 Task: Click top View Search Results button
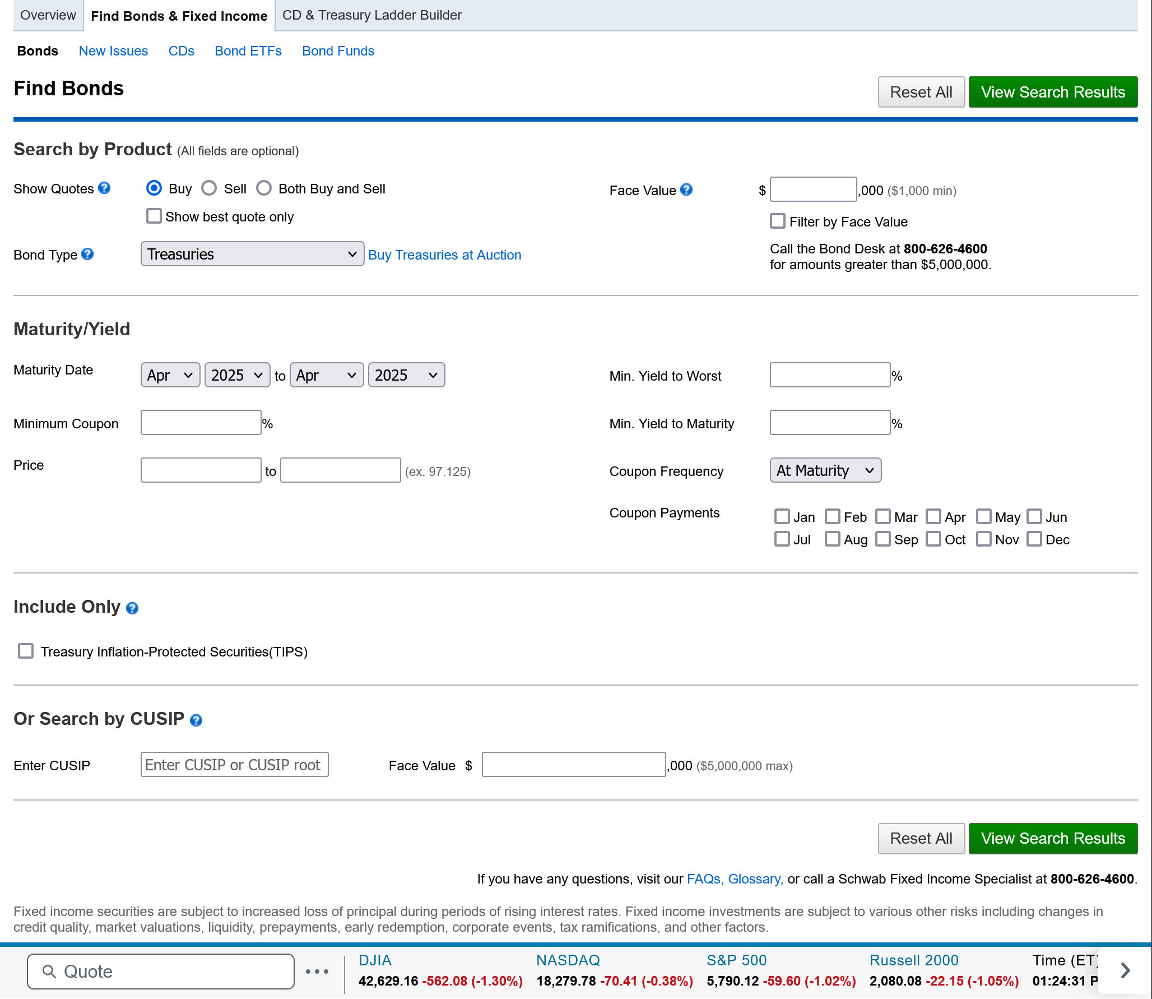point(1052,92)
